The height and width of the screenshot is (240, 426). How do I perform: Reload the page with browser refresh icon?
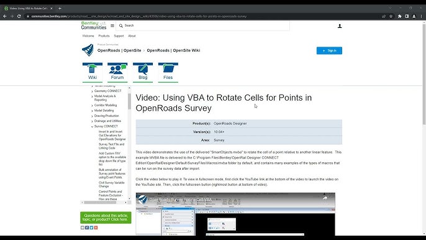[19, 16]
